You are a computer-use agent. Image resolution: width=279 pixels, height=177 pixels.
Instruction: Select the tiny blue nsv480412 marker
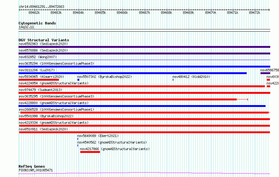(173, 80)
